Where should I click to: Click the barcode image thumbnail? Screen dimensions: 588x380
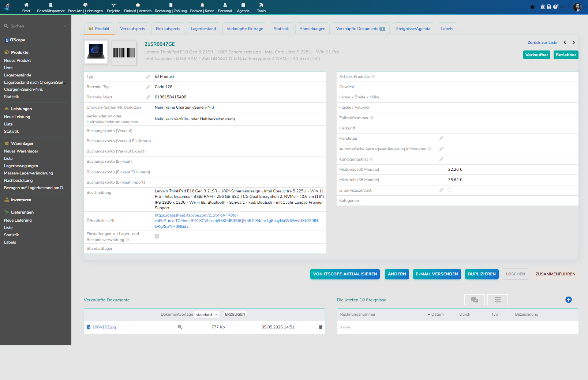point(124,53)
